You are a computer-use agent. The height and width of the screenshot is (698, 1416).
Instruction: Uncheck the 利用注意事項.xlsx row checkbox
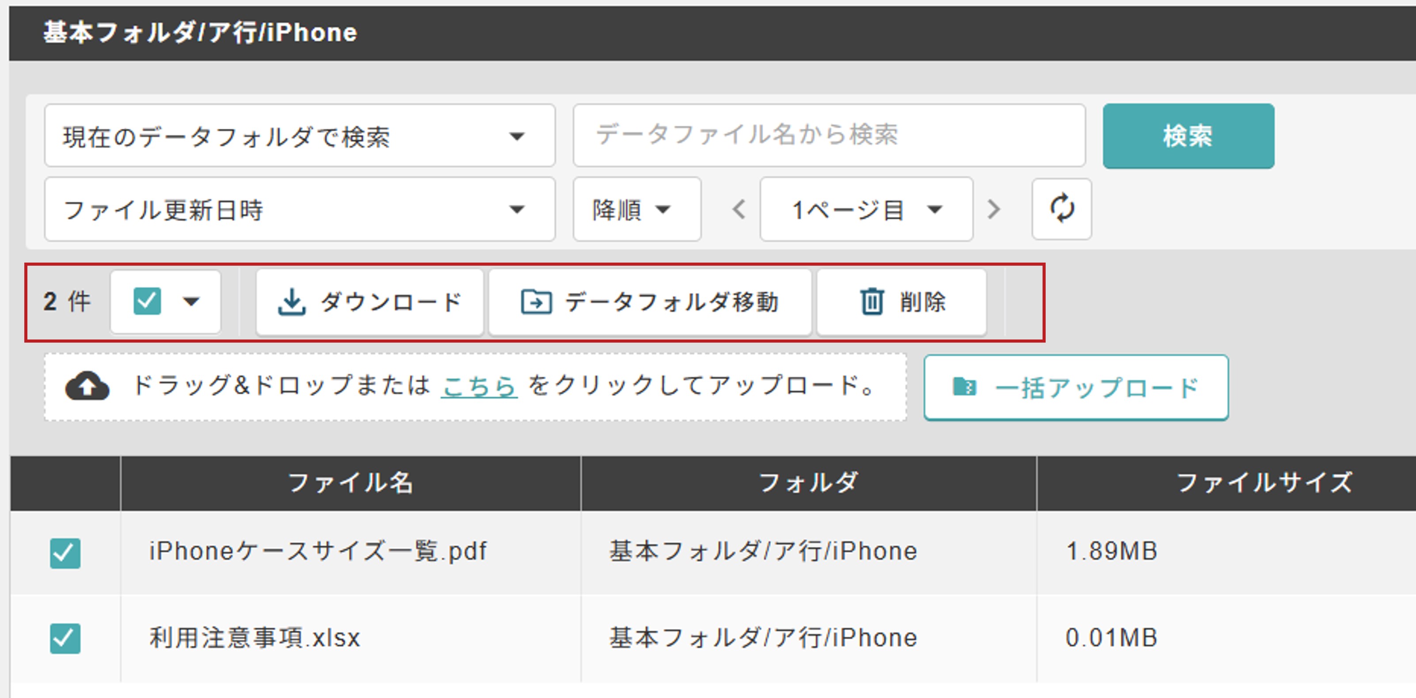tap(65, 638)
